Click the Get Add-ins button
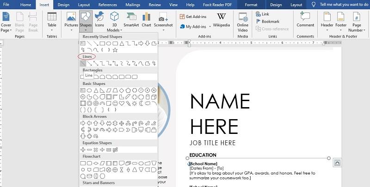 point(193,17)
